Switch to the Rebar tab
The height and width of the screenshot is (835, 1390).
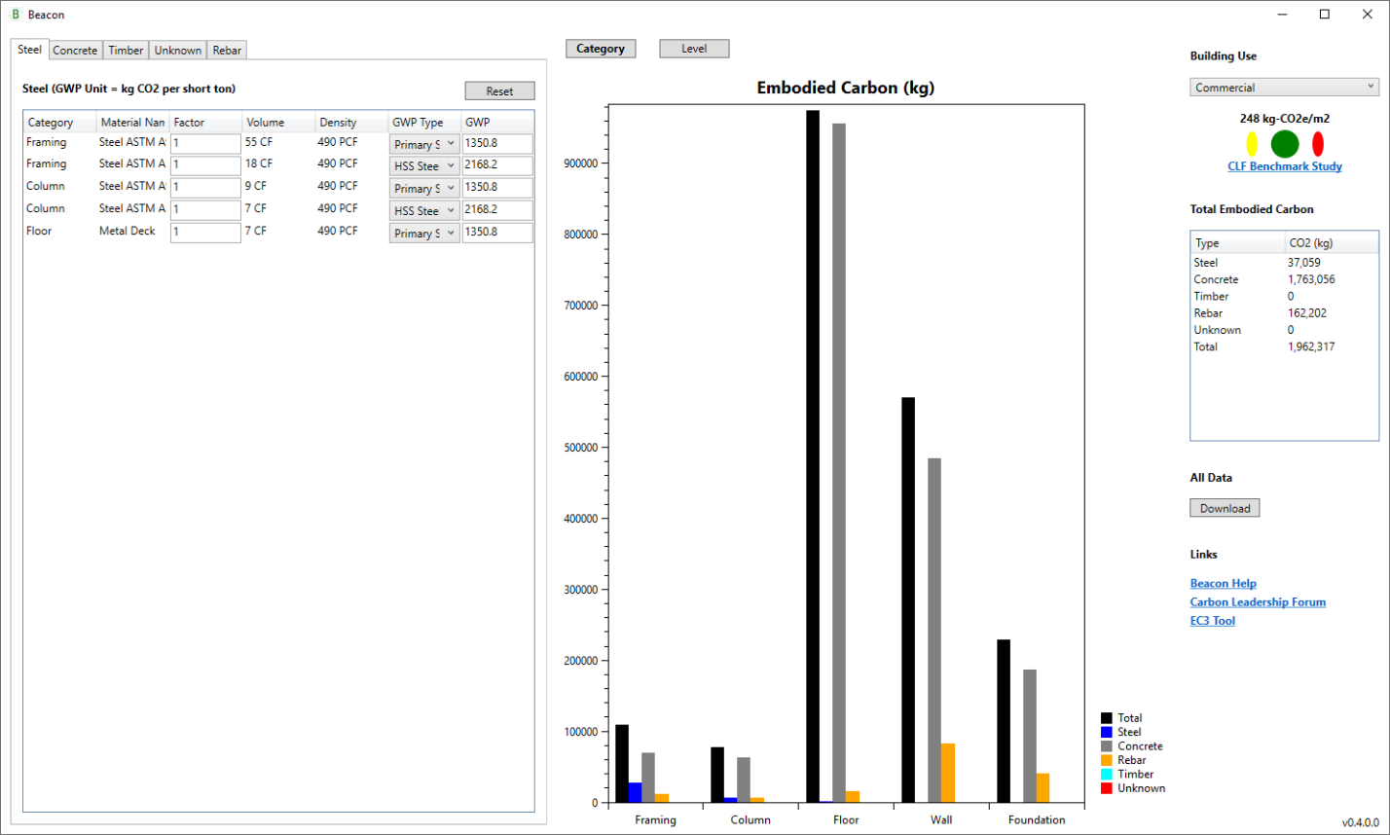click(x=227, y=51)
